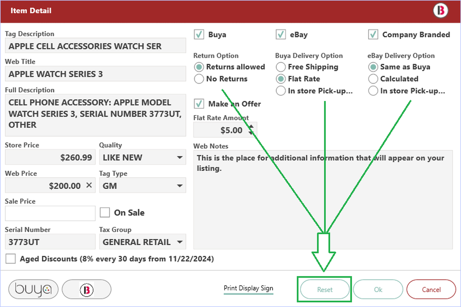Toggle the Company Branded checkbox
This screenshot has width=461, height=307.
coord(373,34)
